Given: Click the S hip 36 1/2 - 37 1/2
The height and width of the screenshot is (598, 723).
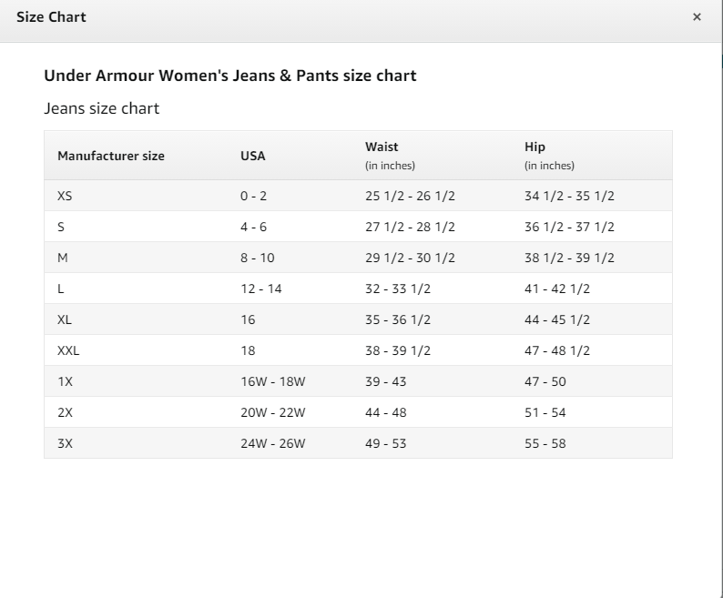Looking at the screenshot, I should [x=569, y=227].
